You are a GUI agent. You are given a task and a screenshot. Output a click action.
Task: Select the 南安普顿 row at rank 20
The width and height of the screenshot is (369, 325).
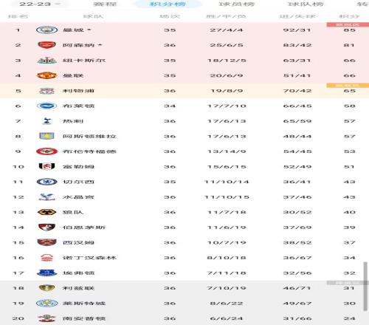coord(184,318)
